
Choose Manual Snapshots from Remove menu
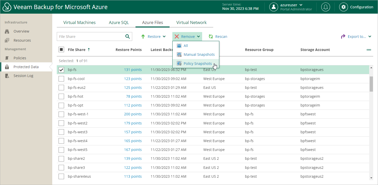pyautogui.click(x=196, y=55)
